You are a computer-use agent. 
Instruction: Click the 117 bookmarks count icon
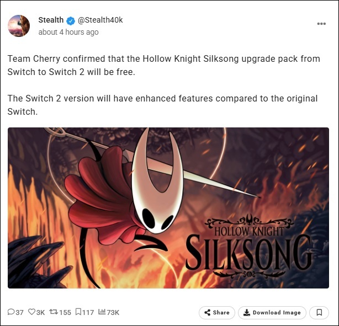point(78,312)
